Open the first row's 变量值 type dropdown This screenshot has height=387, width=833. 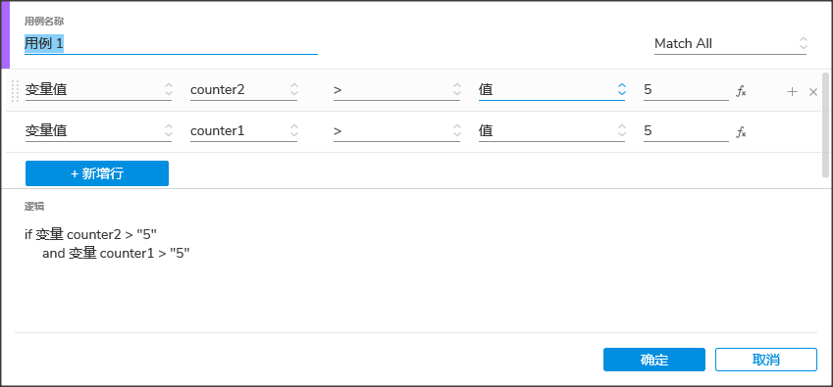click(x=98, y=89)
